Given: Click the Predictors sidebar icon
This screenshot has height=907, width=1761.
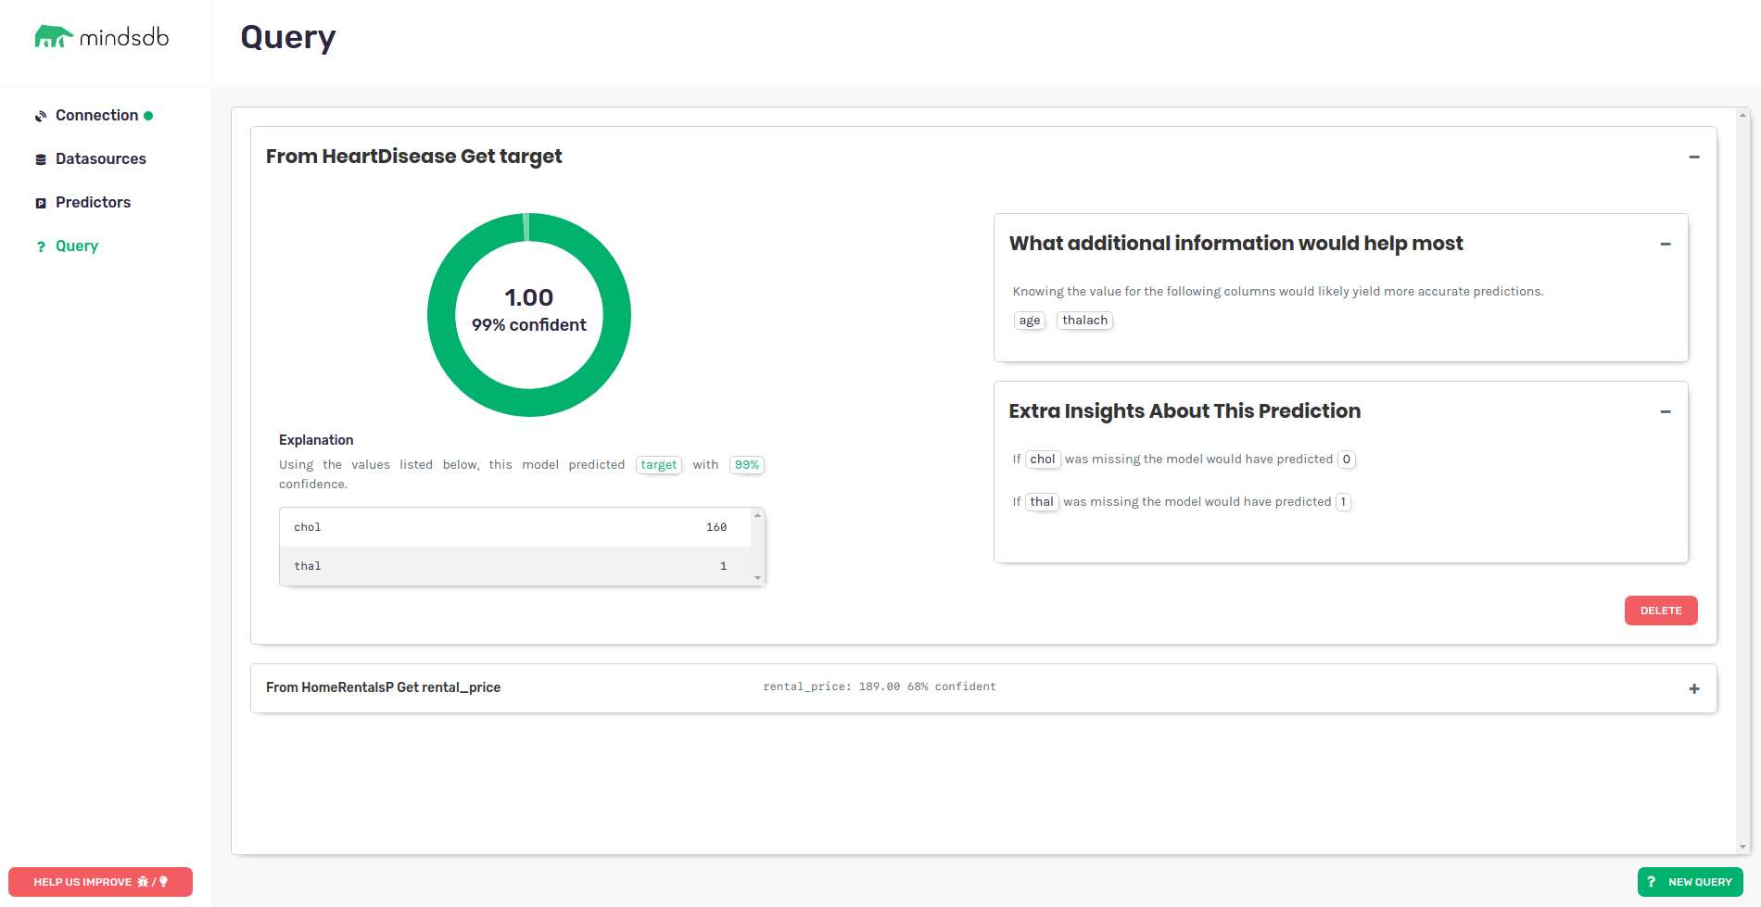Looking at the screenshot, I should pos(41,203).
